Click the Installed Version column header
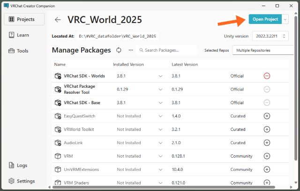The image size is (300, 191). pos(128,64)
